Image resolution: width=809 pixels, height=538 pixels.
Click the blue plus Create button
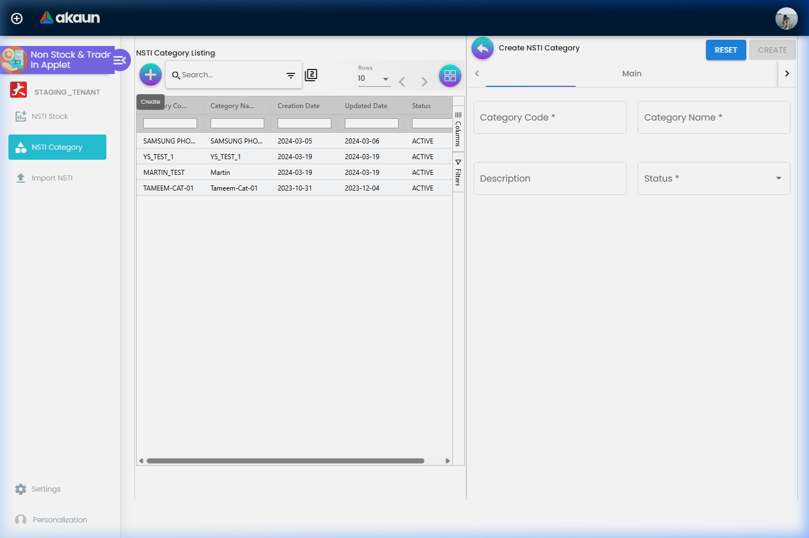(x=151, y=75)
